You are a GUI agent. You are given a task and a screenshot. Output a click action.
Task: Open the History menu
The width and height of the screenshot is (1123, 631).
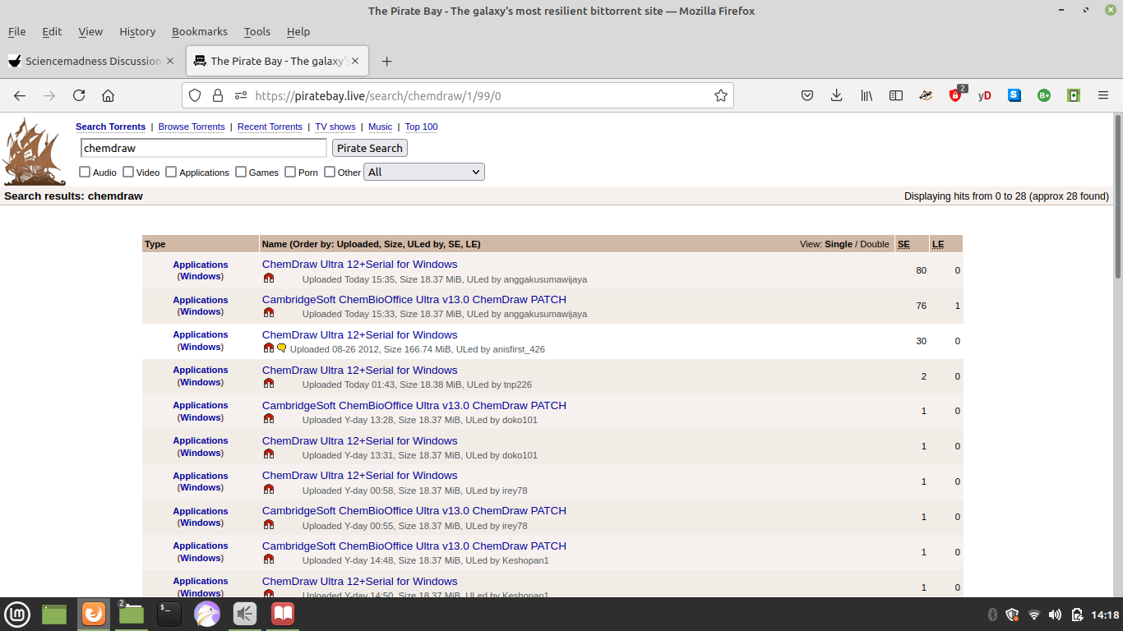pyautogui.click(x=137, y=31)
